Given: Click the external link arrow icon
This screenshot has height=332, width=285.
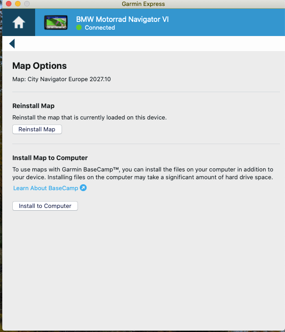Looking at the screenshot, I should click(83, 188).
